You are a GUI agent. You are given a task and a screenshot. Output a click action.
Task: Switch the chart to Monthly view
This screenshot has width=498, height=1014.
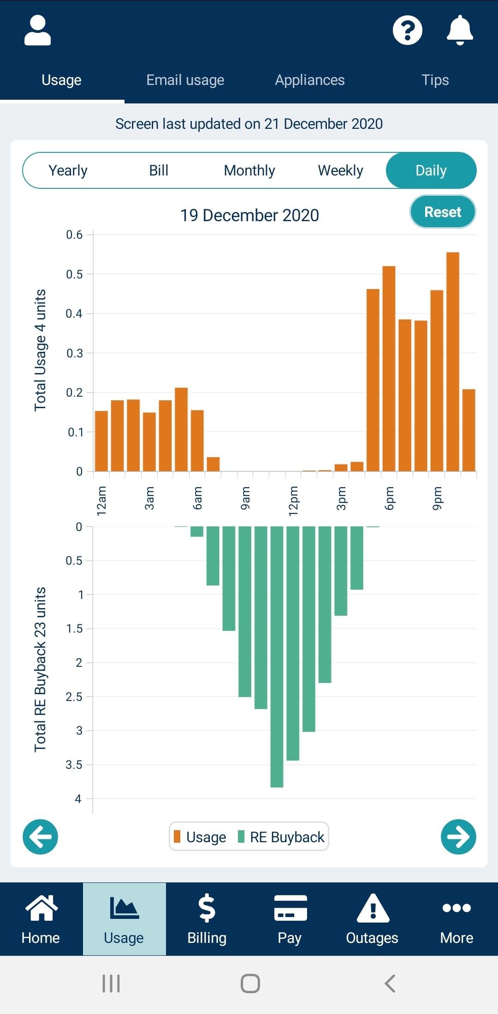[x=249, y=170]
